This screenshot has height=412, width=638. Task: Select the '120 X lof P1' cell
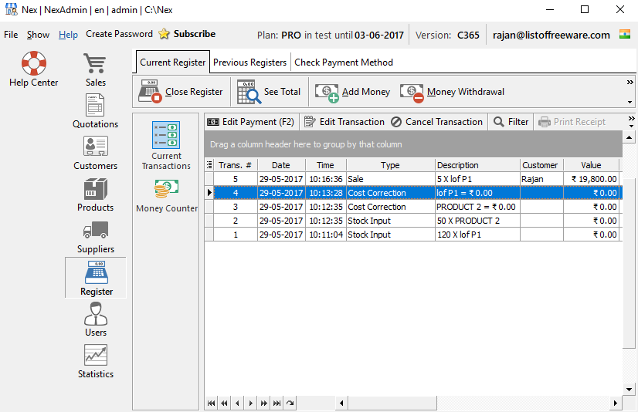[477, 235]
